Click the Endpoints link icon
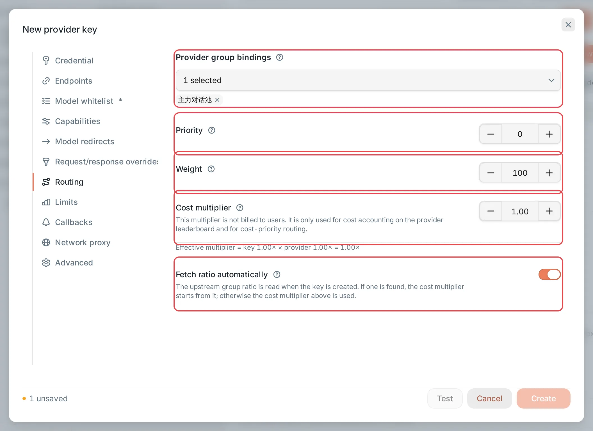The image size is (593, 431). pyautogui.click(x=46, y=81)
